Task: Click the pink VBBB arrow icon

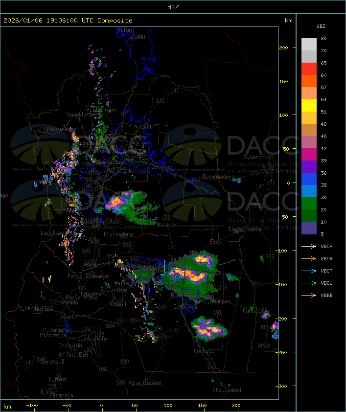Action: [309, 295]
